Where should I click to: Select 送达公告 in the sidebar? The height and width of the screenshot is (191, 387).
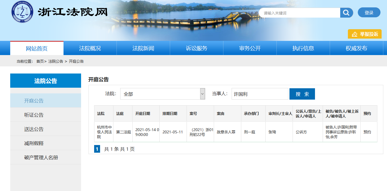coord(34,129)
